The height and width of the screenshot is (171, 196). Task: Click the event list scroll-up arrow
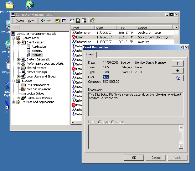point(176,27)
